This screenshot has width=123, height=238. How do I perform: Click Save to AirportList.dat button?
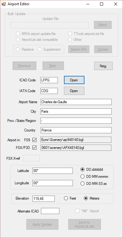pos(84,224)
